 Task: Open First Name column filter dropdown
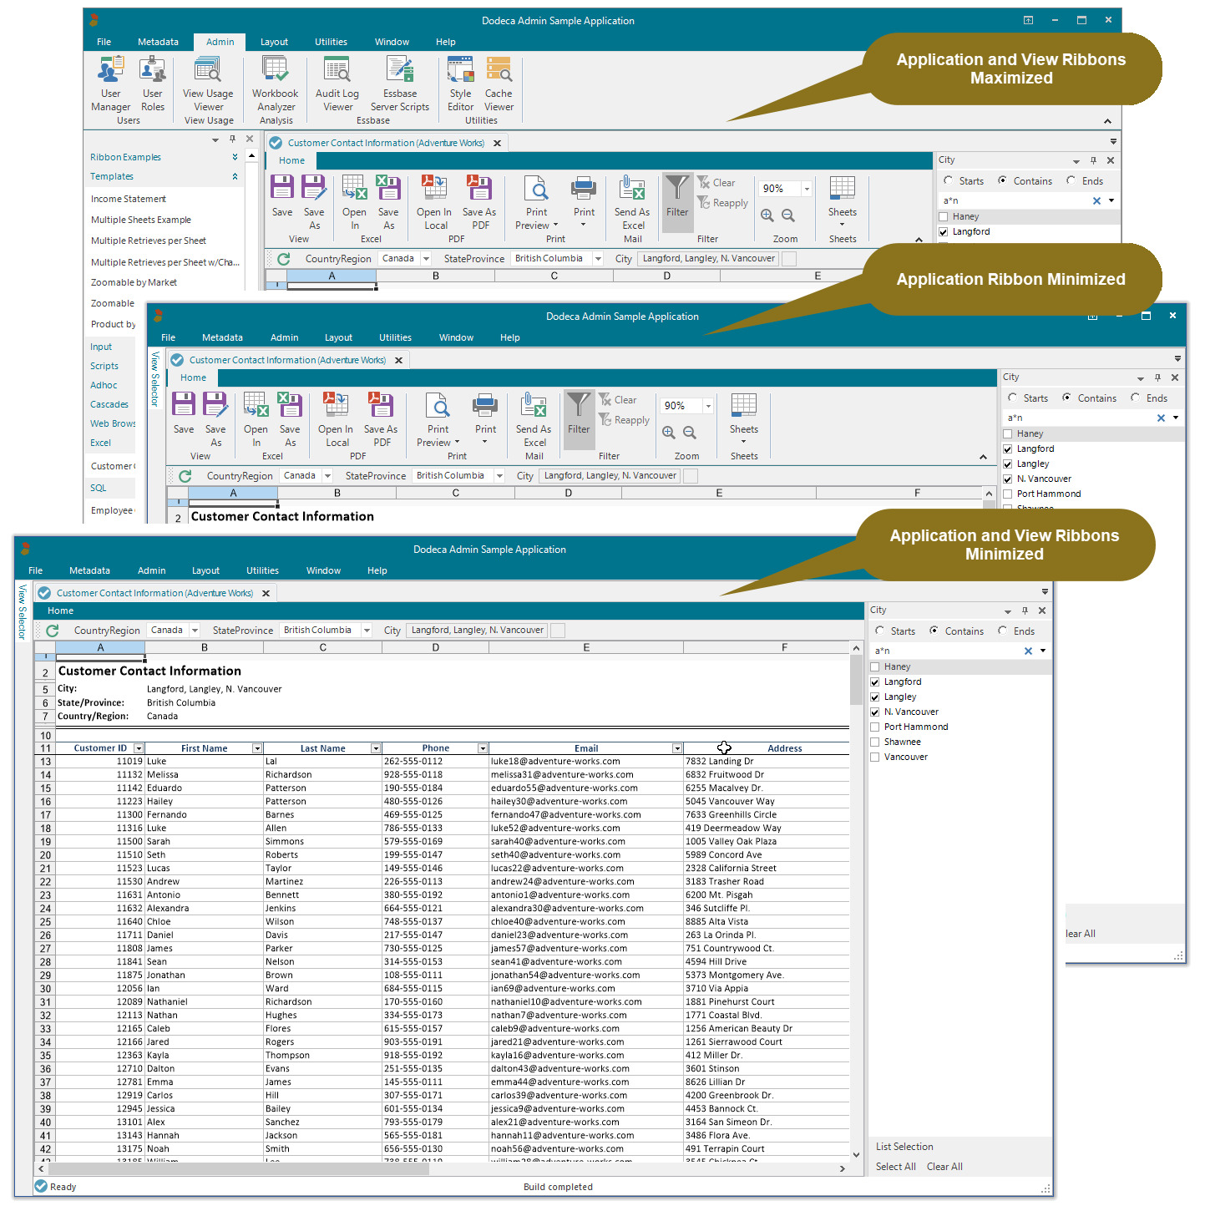pyautogui.click(x=257, y=748)
